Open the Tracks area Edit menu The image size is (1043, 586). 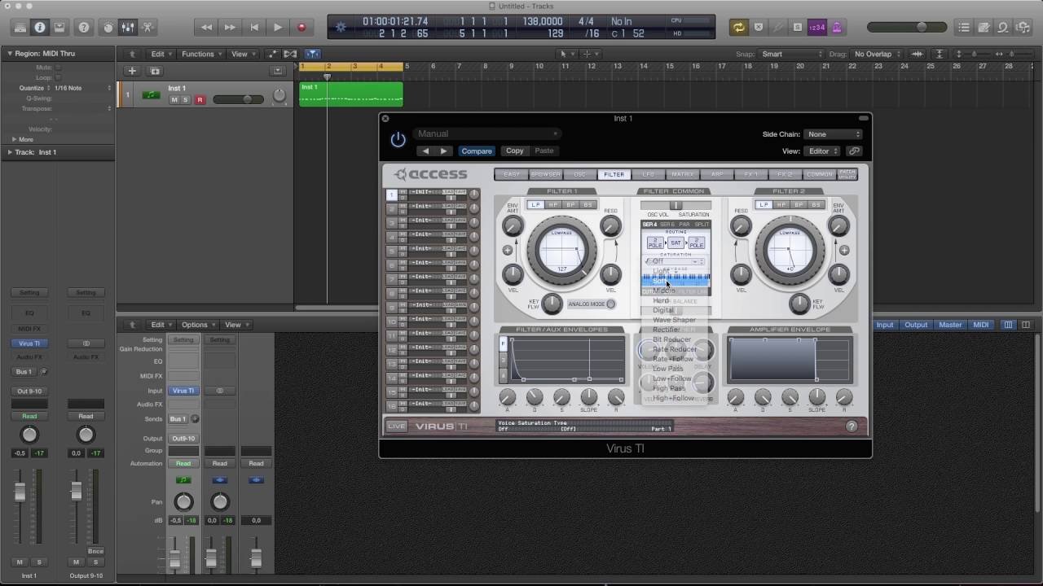(x=161, y=54)
